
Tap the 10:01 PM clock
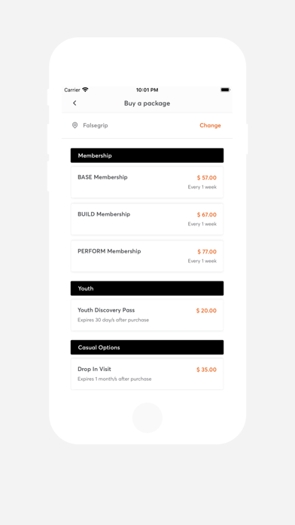pyautogui.click(x=147, y=90)
